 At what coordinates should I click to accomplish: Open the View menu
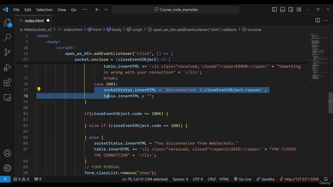(61, 10)
